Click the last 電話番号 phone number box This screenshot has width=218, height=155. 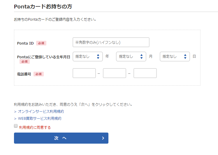click(x=145, y=73)
